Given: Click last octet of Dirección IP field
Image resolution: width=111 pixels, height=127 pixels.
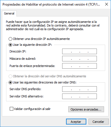Looking at the screenshot, I should pos(92,51).
